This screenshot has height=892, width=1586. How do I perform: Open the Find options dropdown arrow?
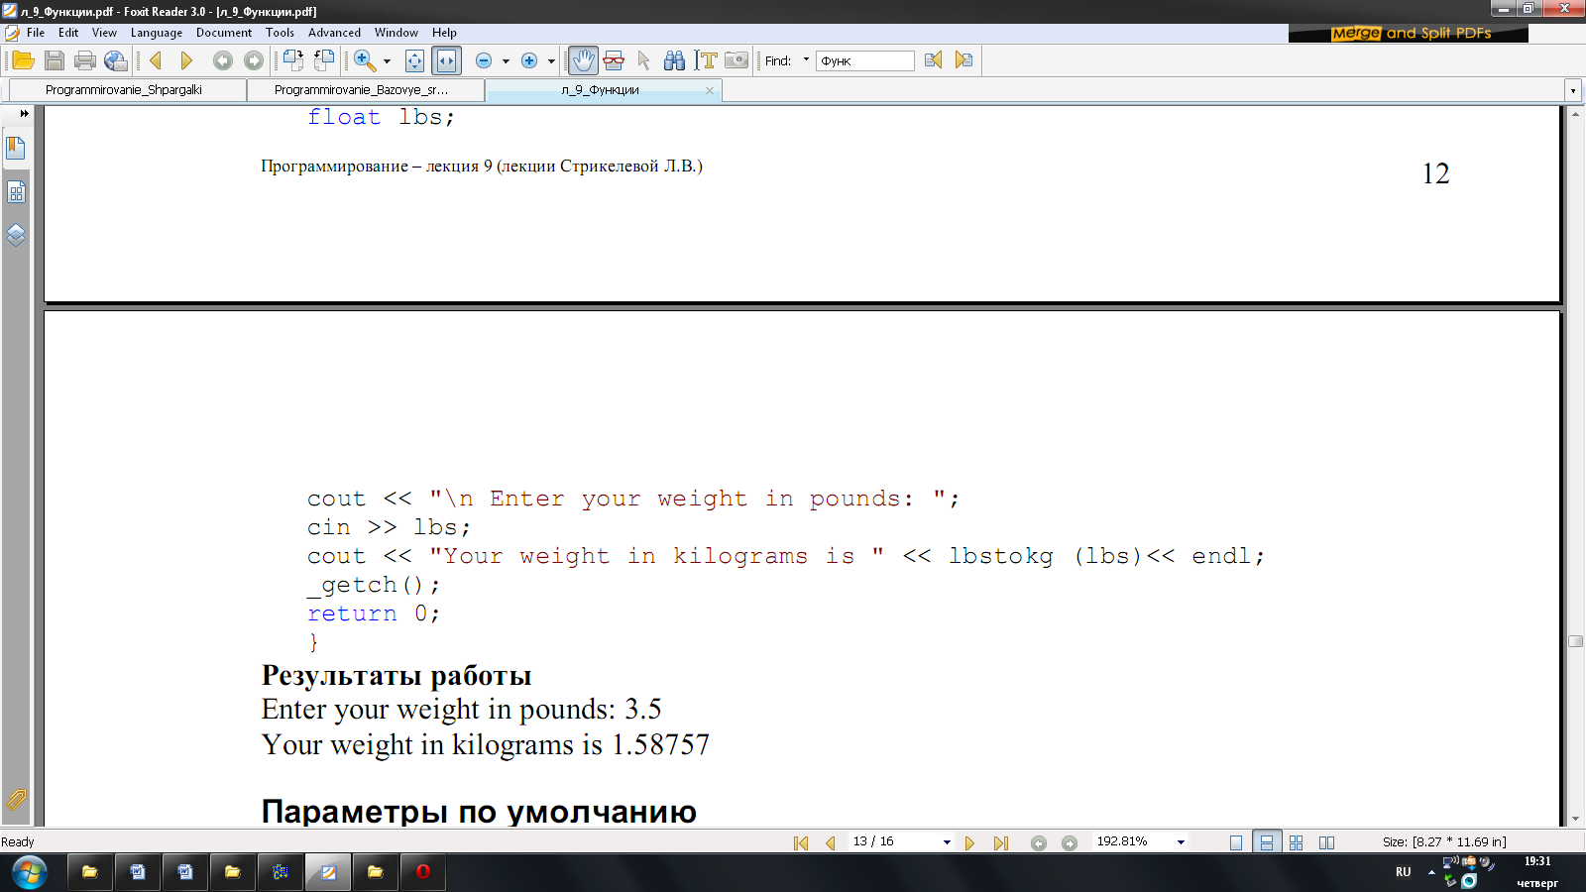[x=806, y=59]
